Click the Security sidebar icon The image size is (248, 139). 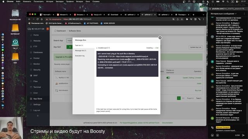click(31, 69)
